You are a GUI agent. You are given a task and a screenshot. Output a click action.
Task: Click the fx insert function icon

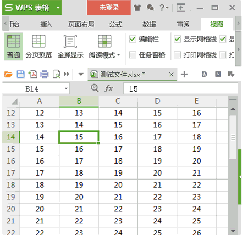pos(108,89)
